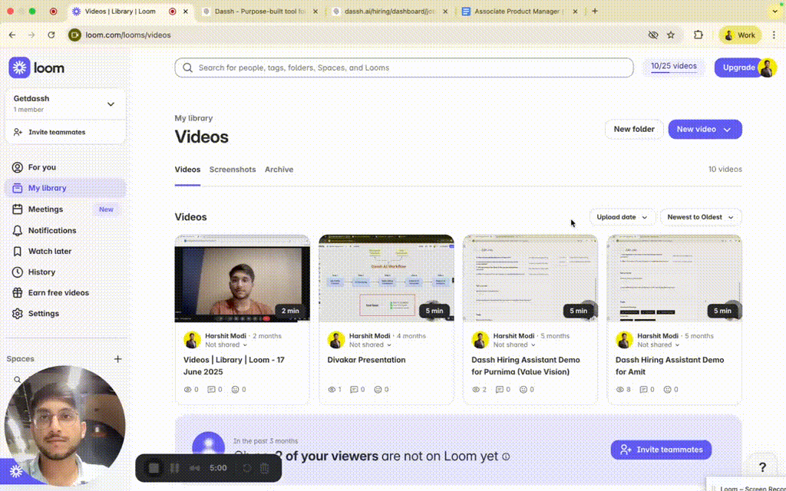
Task: Bookmark this page with the star icon
Action: tap(671, 35)
